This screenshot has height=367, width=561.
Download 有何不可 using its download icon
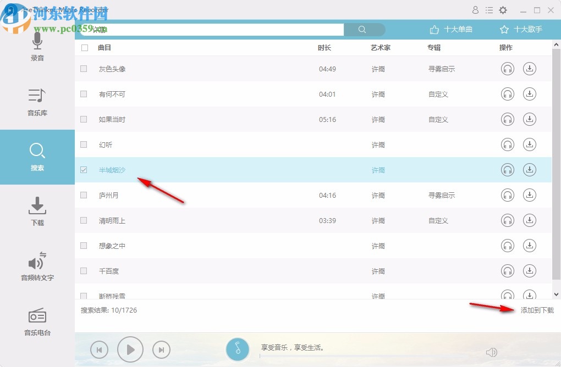click(530, 94)
